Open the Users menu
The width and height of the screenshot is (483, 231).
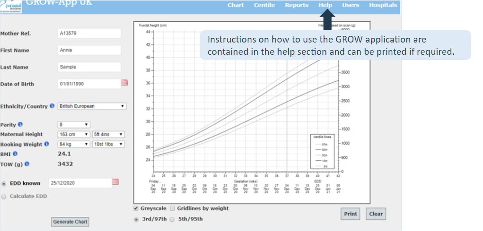[x=351, y=5]
